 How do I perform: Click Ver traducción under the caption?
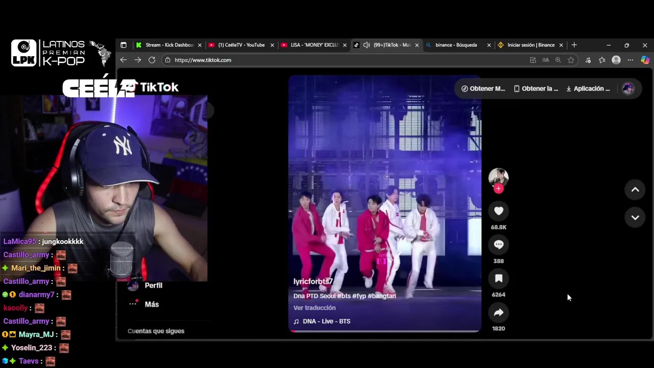pyautogui.click(x=314, y=308)
